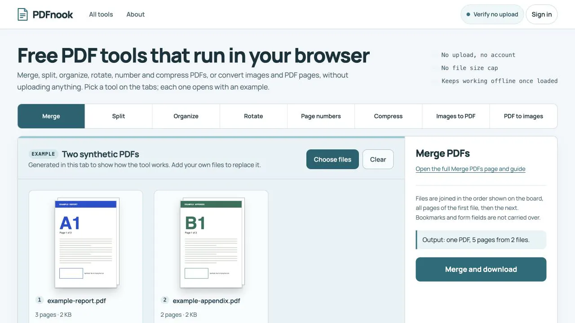Click the Merge and download button
Screen dimensions: 575x323
(x=481, y=269)
